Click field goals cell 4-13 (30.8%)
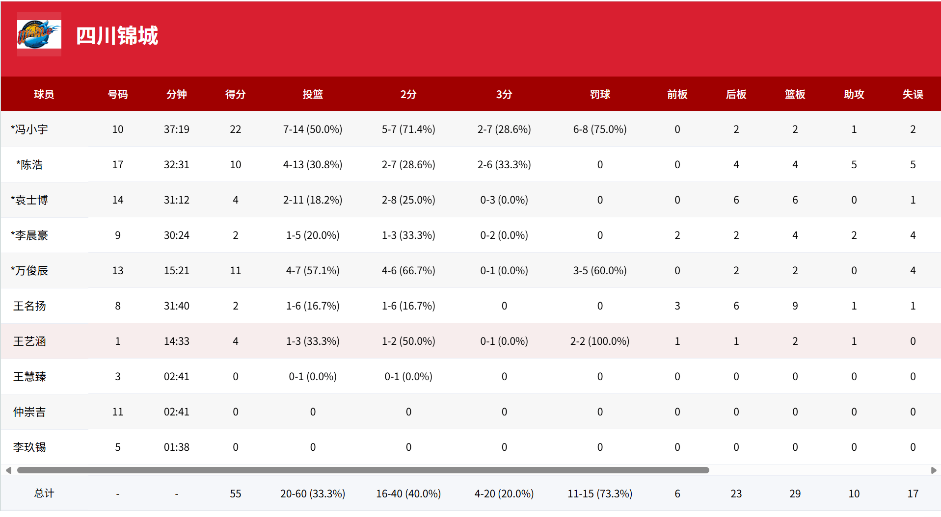 coord(313,165)
